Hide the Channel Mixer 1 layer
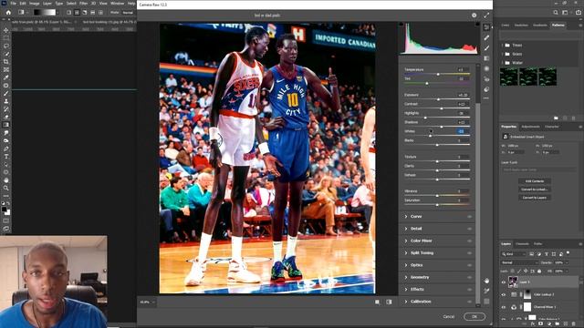The height and width of the screenshot is (328, 584). [504, 307]
